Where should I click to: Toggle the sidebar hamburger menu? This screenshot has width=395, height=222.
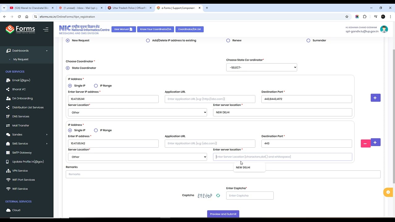(x=46, y=30)
